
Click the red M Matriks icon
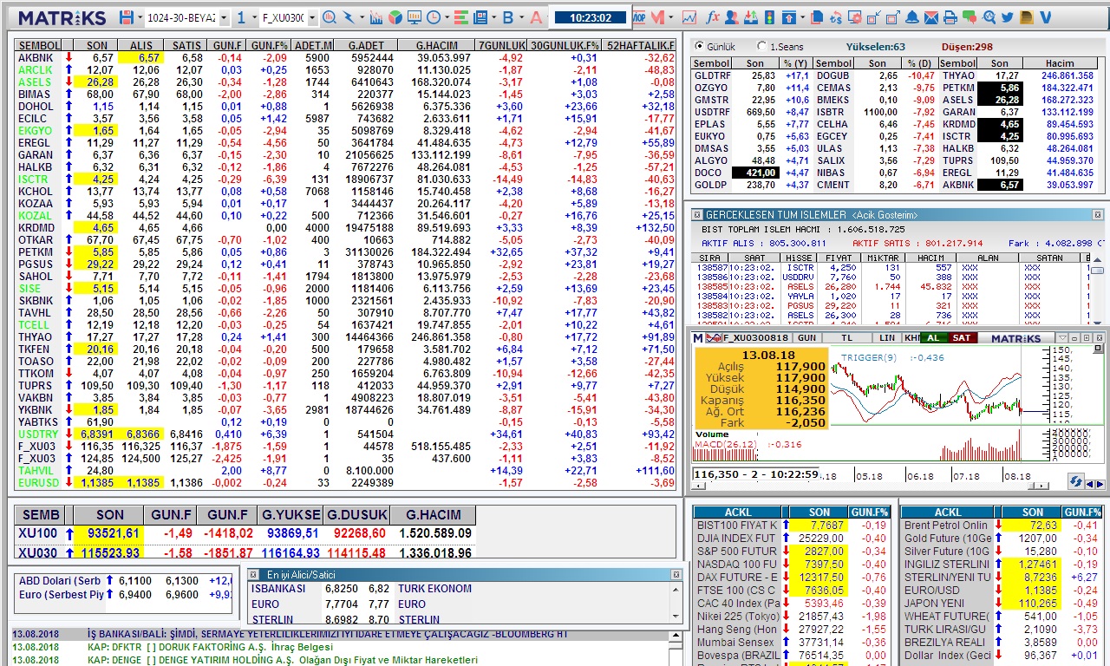coord(658,17)
